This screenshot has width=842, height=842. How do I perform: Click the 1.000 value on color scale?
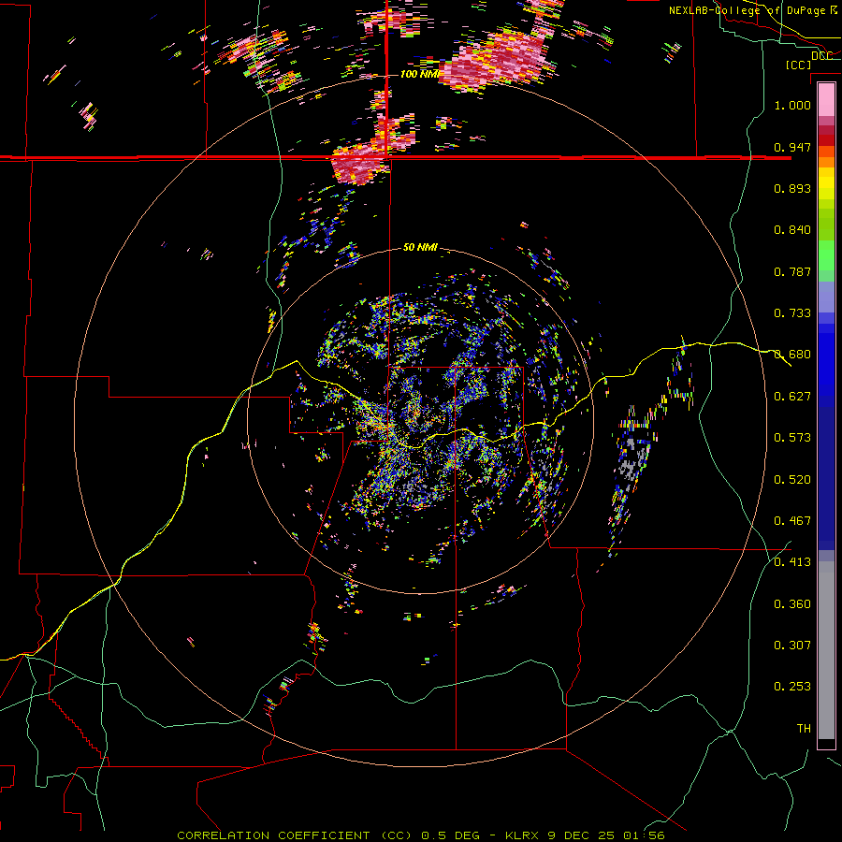tap(792, 105)
